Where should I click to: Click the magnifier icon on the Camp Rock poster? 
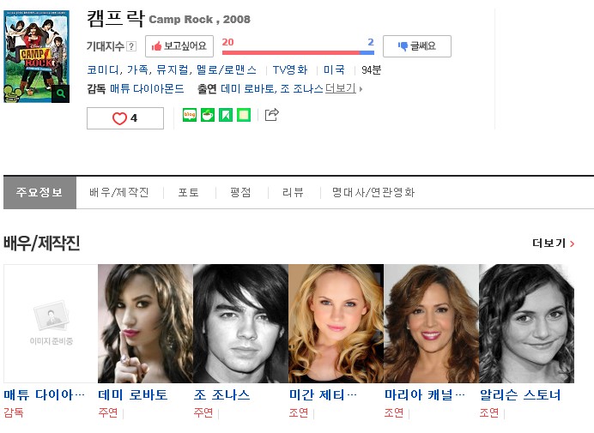[x=61, y=93]
